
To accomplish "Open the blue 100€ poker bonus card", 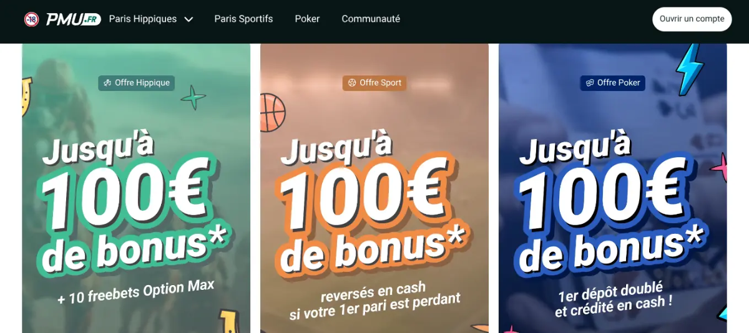I will click(613, 188).
